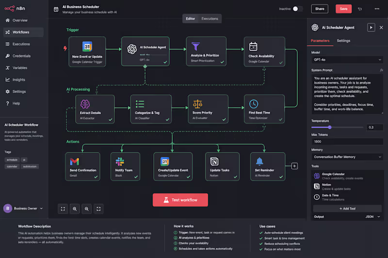Click Temperature value field 0.3
Screen dimensions: 388x258
click(375, 127)
